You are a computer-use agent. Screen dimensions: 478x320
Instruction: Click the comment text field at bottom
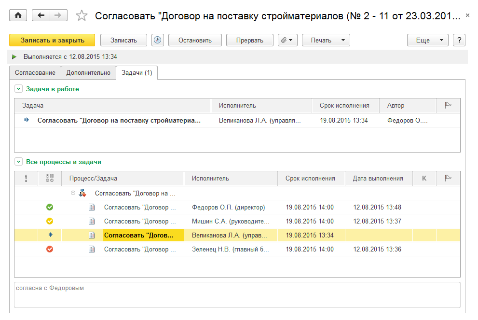tap(237, 294)
